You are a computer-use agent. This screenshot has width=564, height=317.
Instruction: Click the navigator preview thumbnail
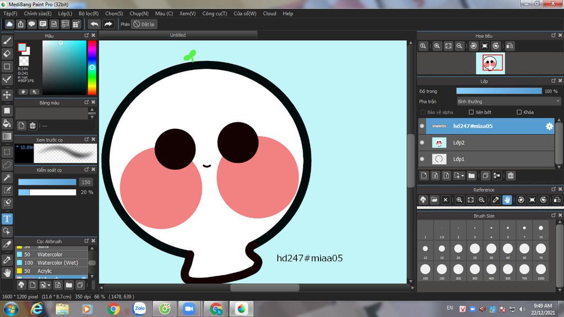click(x=490, y=63)
